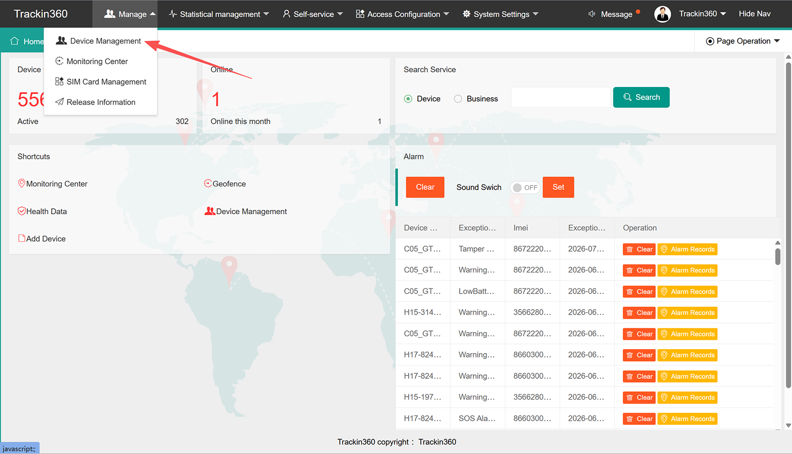This screenshot has height=454, width=792.
Task: Click the Message speaker icon
Action: [592, 14]
